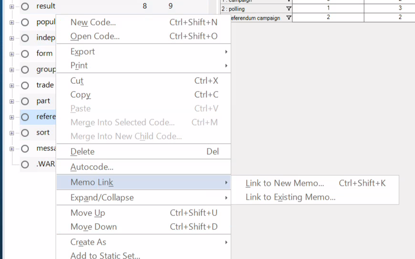Click the filter icon in the polling row
The height and width of the screenshot is (259, 415).
(288, 9)
